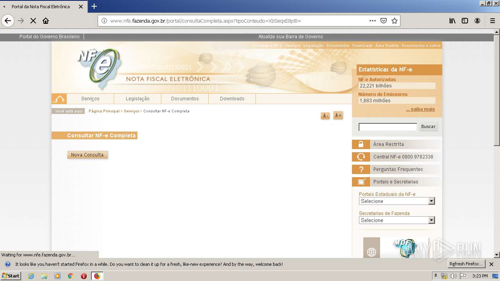Open Perguntas Frequentes sidebar link
This screenshot has height=281, width=500.
tap(398, 169)
